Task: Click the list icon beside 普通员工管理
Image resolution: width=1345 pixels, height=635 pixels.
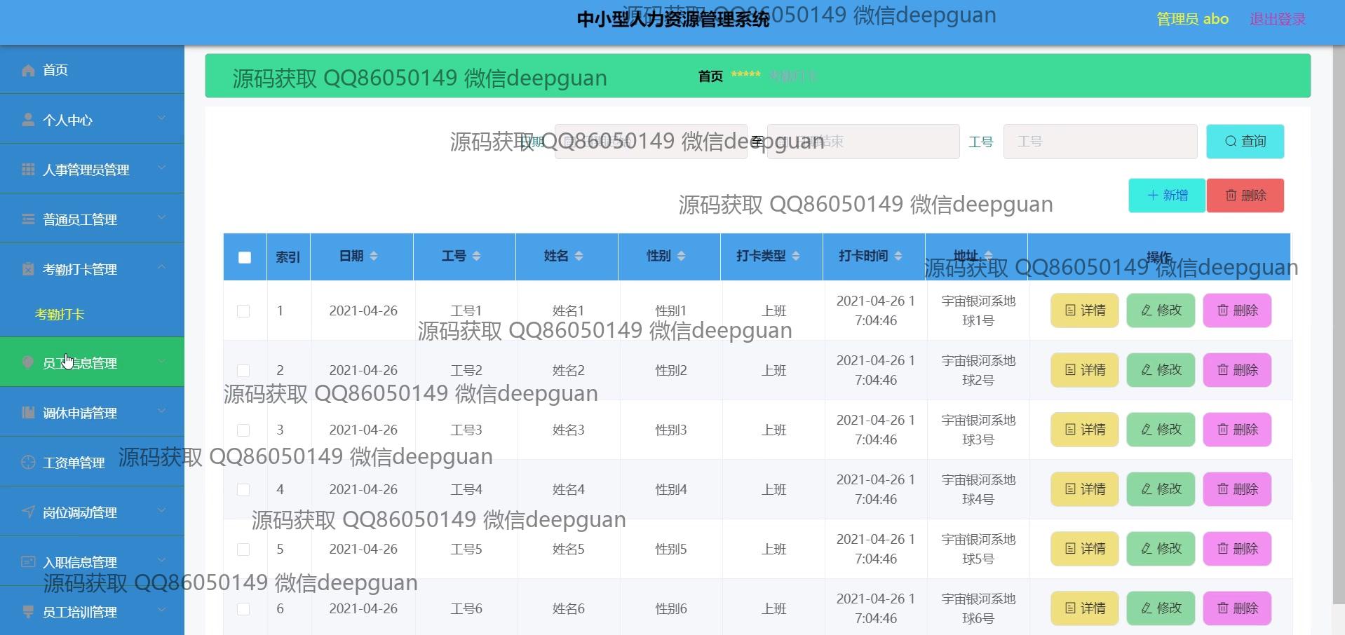Action: coord(28,219)
